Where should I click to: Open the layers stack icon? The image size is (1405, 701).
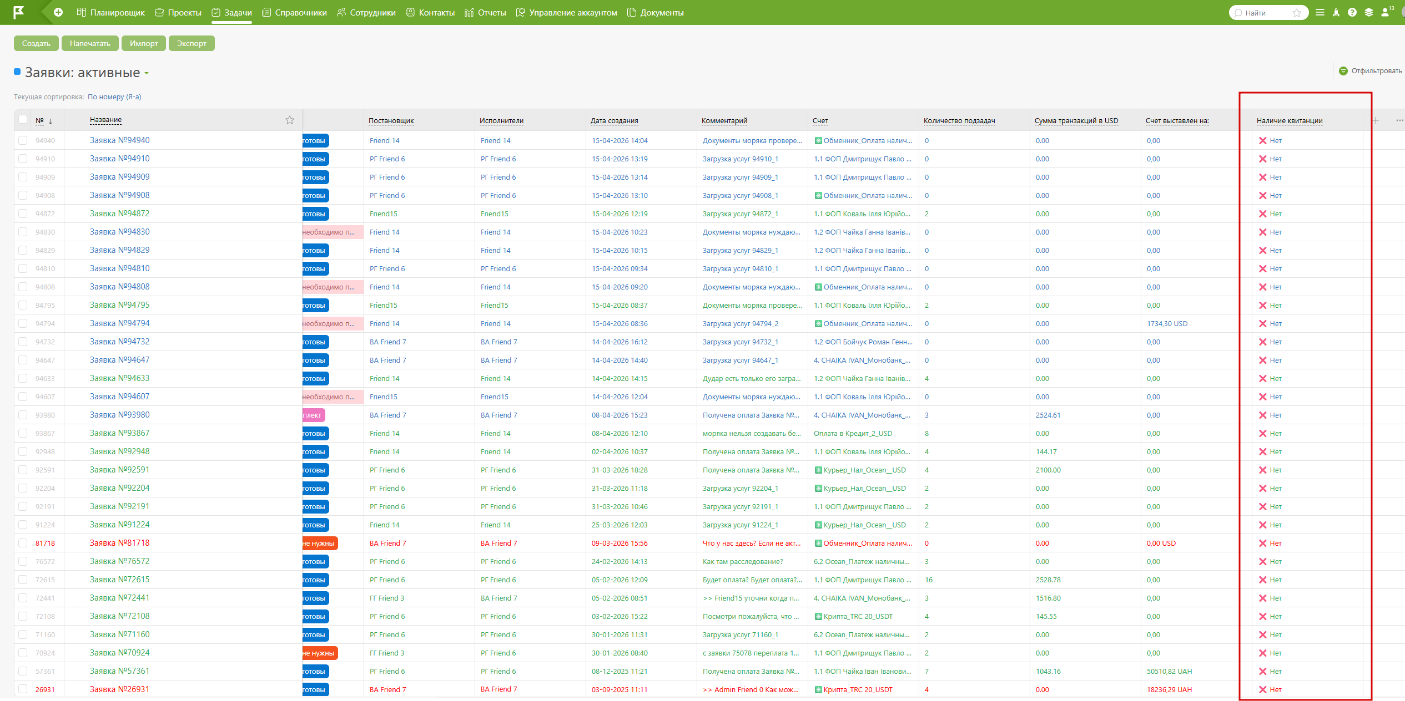click(x=1369, y=12)
